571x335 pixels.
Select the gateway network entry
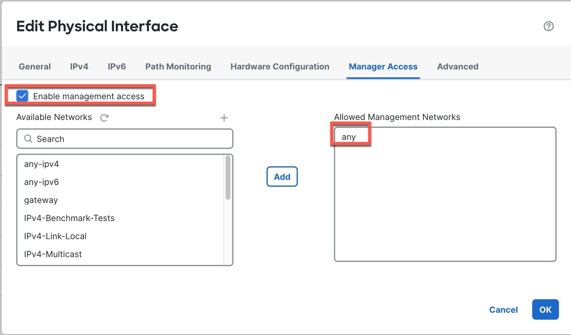[x=41, y=200]
